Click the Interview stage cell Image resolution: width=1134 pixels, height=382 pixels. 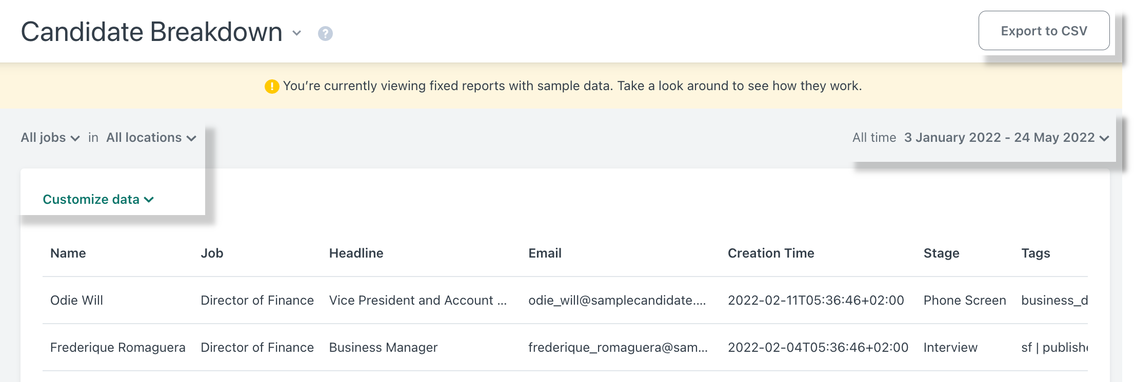click(x=950, y=347)
